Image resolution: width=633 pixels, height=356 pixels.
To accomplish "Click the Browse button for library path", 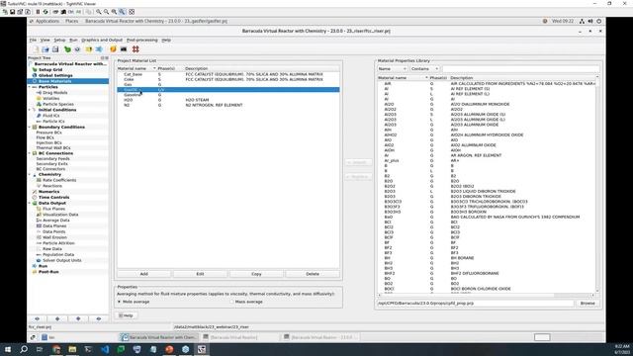I will point(588,303).
